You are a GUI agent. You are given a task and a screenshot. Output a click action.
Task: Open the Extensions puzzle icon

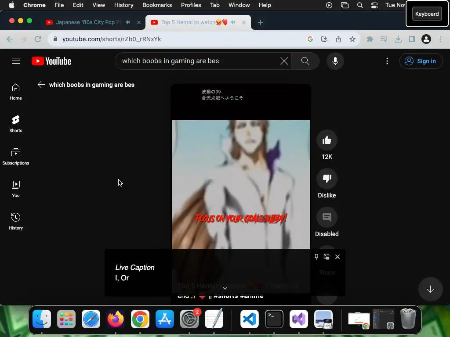[x=370, y=39]
